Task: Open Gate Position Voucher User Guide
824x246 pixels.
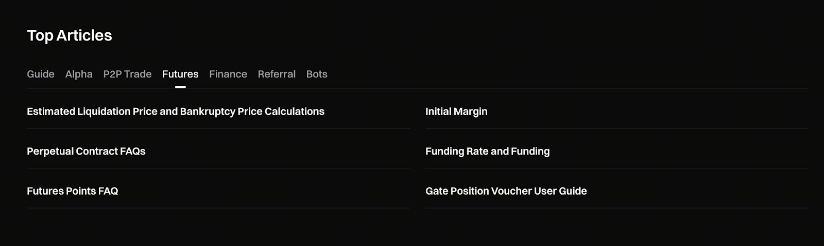Action: (506, 191)
